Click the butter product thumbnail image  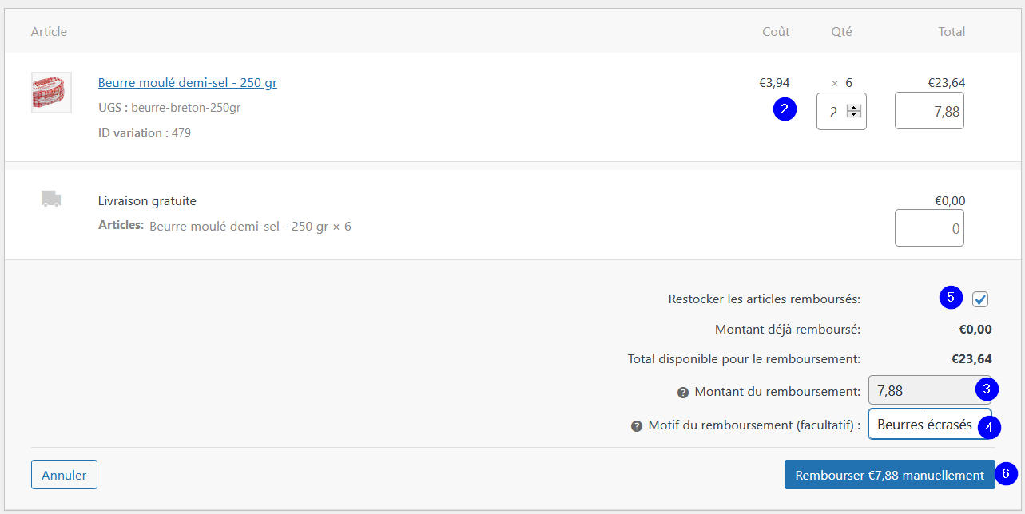coord(51,93)
